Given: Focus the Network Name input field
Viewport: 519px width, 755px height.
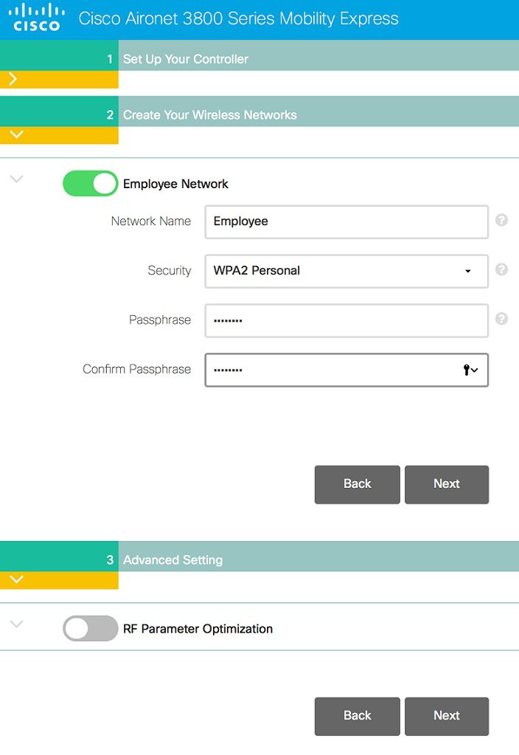Looking at the screenshot, I should point(346,222).
